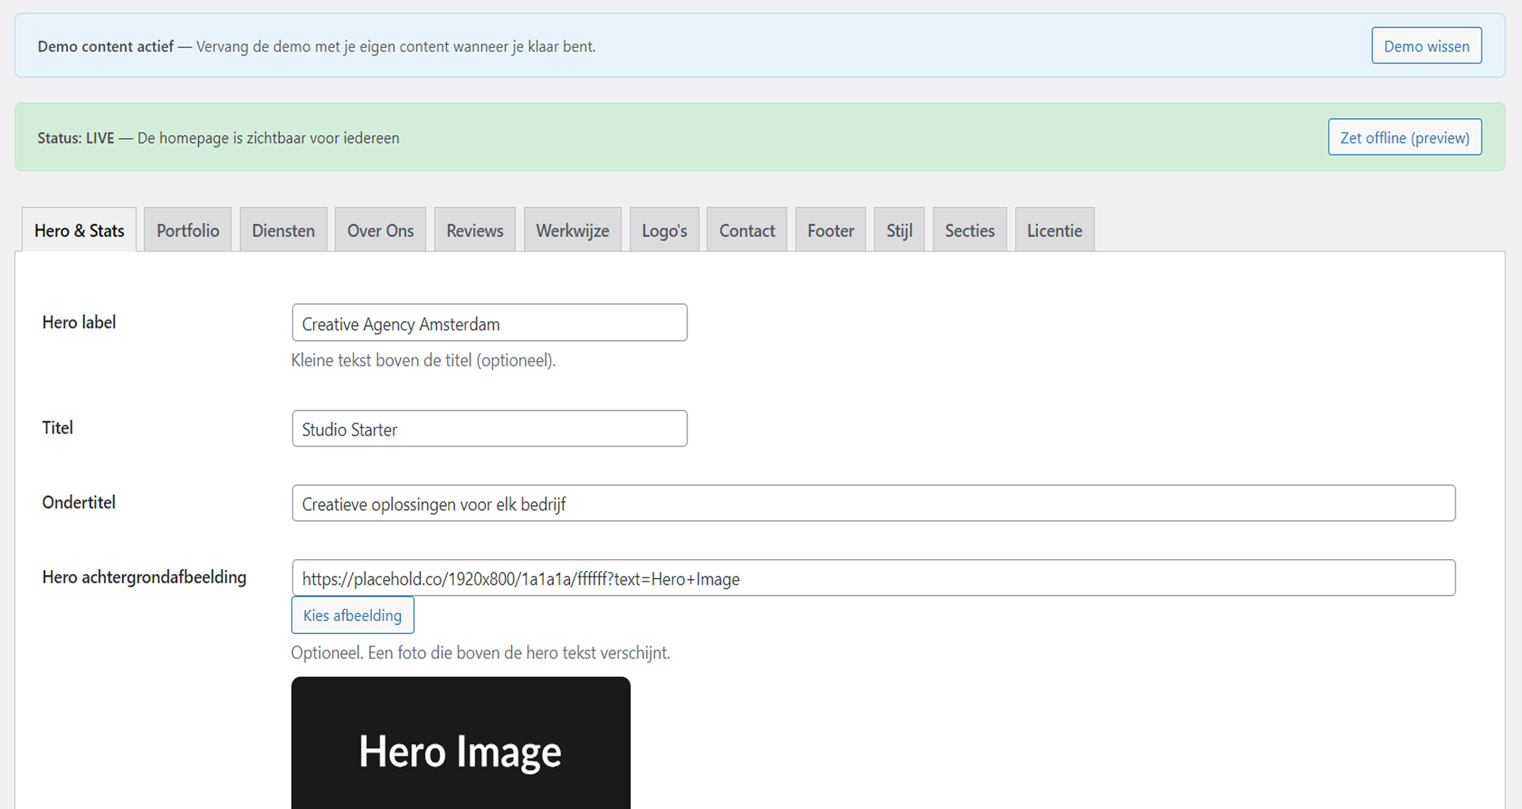Switch to the Footer tab

tap(831, 231)
